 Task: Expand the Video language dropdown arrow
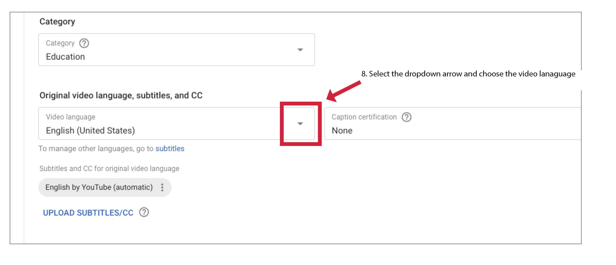point(300,124)
